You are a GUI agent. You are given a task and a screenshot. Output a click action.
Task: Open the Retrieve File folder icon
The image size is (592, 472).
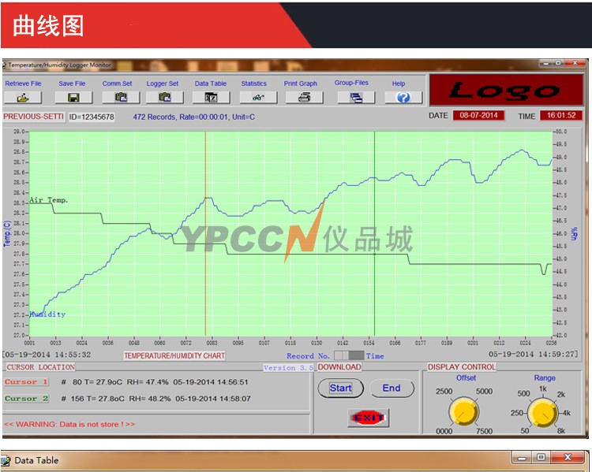22,98
